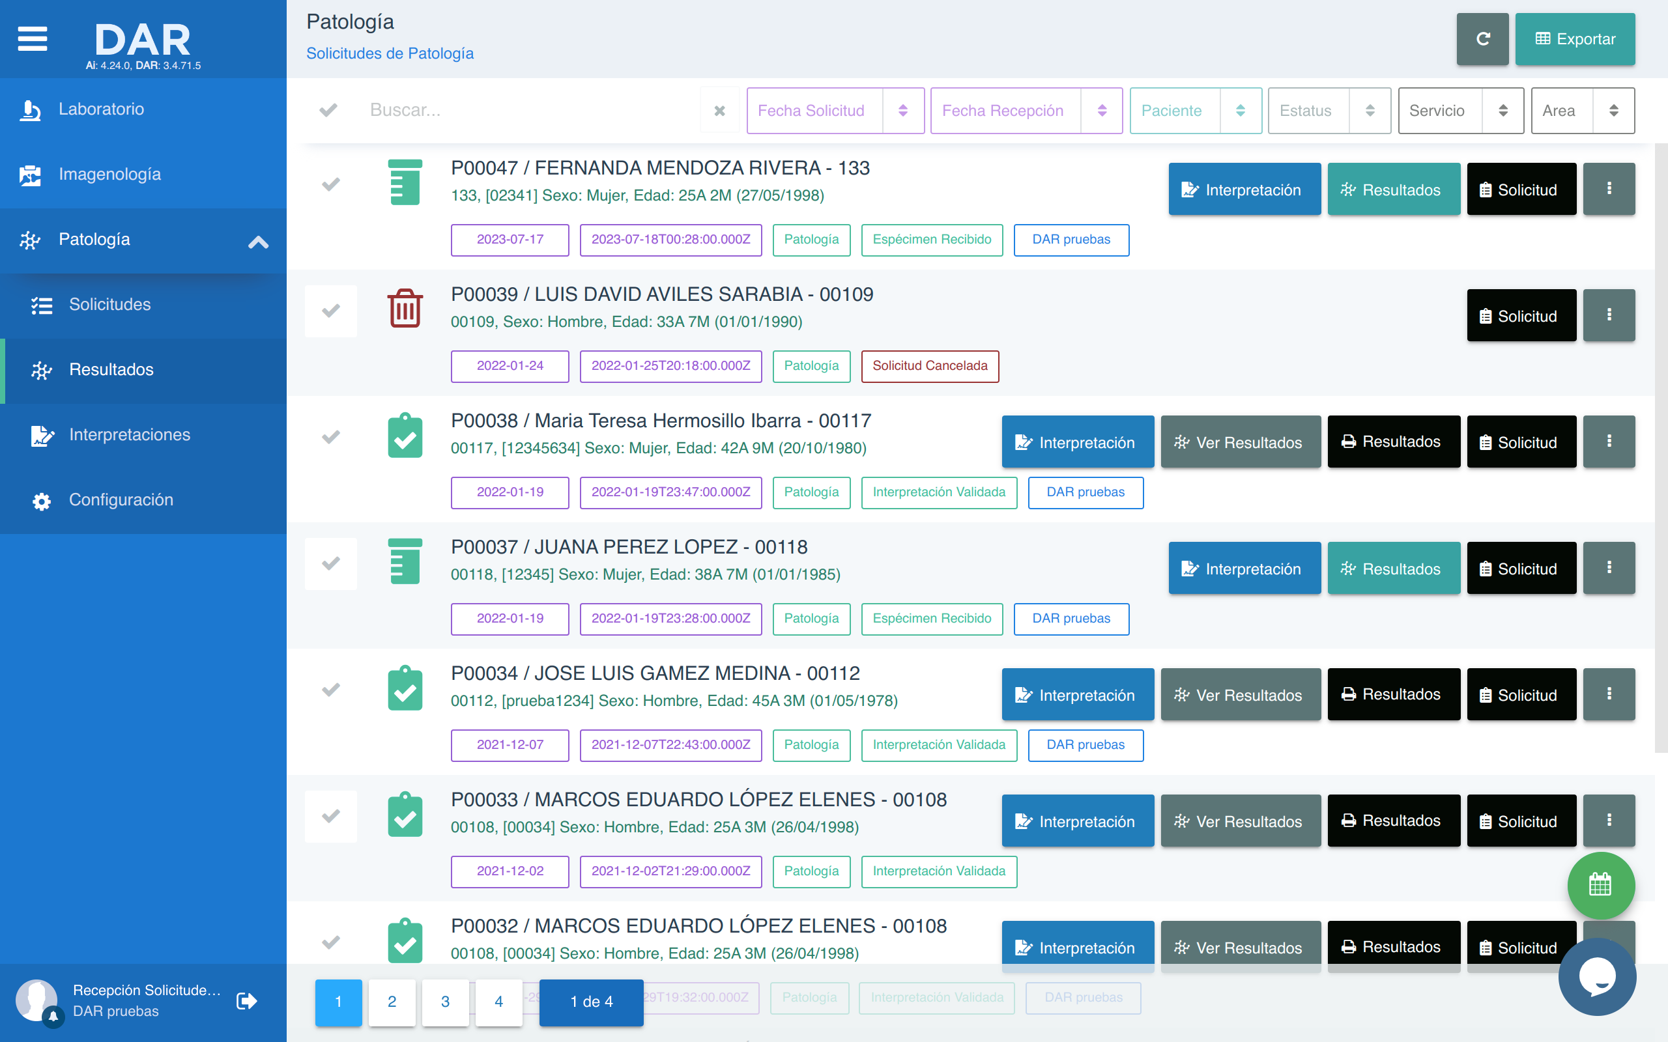
Task: Type in the Buscar search field
Action: pos(524,110)
